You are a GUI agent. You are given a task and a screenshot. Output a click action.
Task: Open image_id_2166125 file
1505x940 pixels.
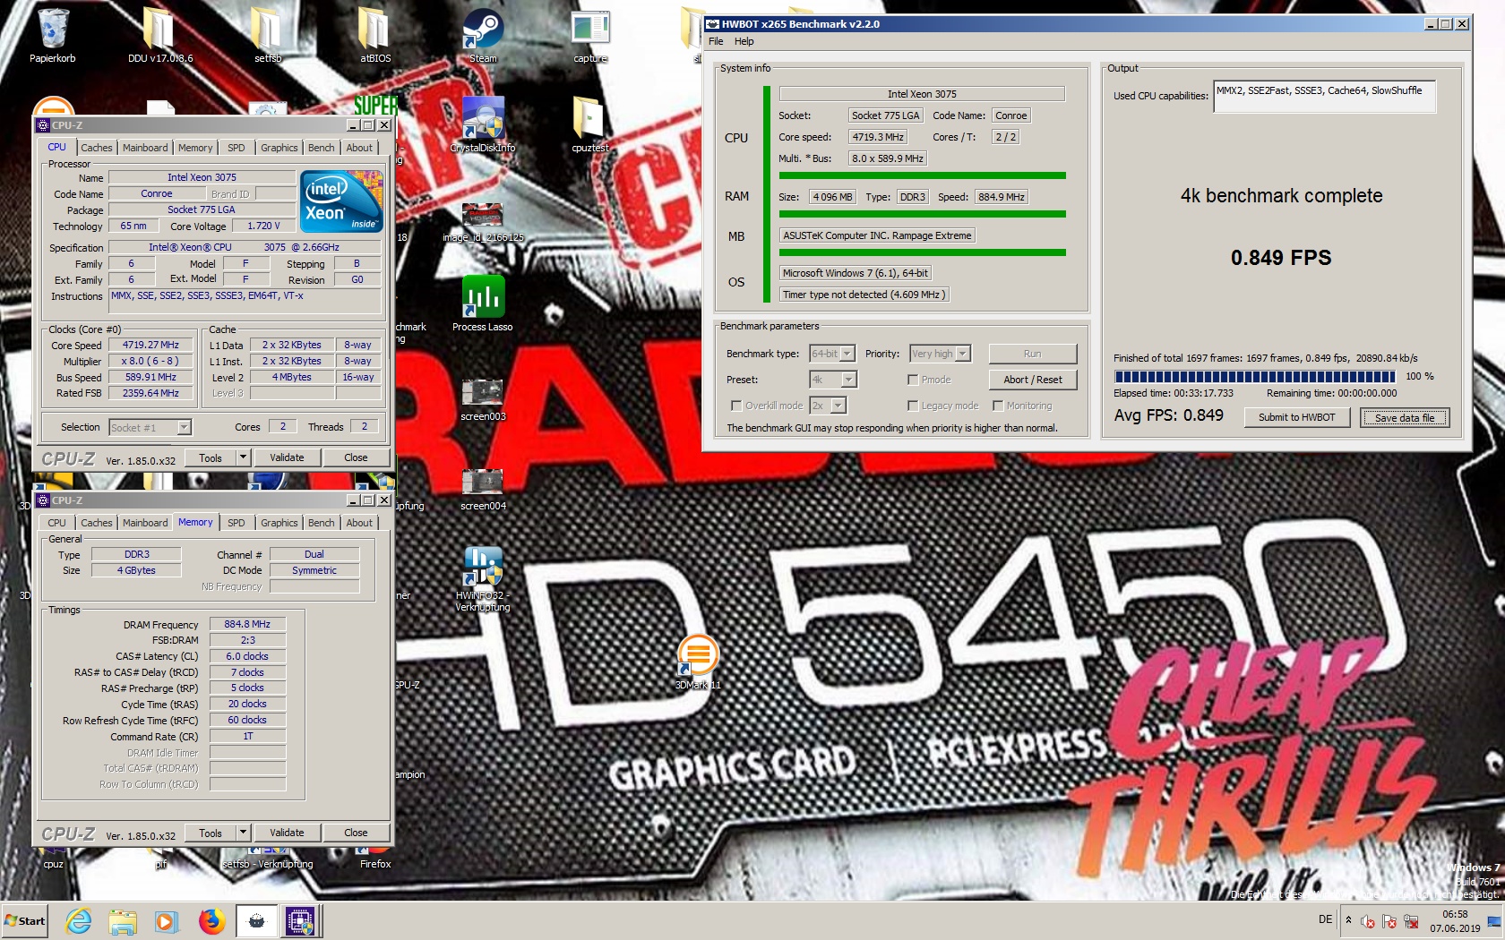[x=483, y=219]
